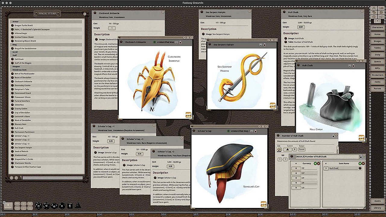Click the Magic Items search filter field
Viewport: 386px width, 217px height.
coord(52,178)
